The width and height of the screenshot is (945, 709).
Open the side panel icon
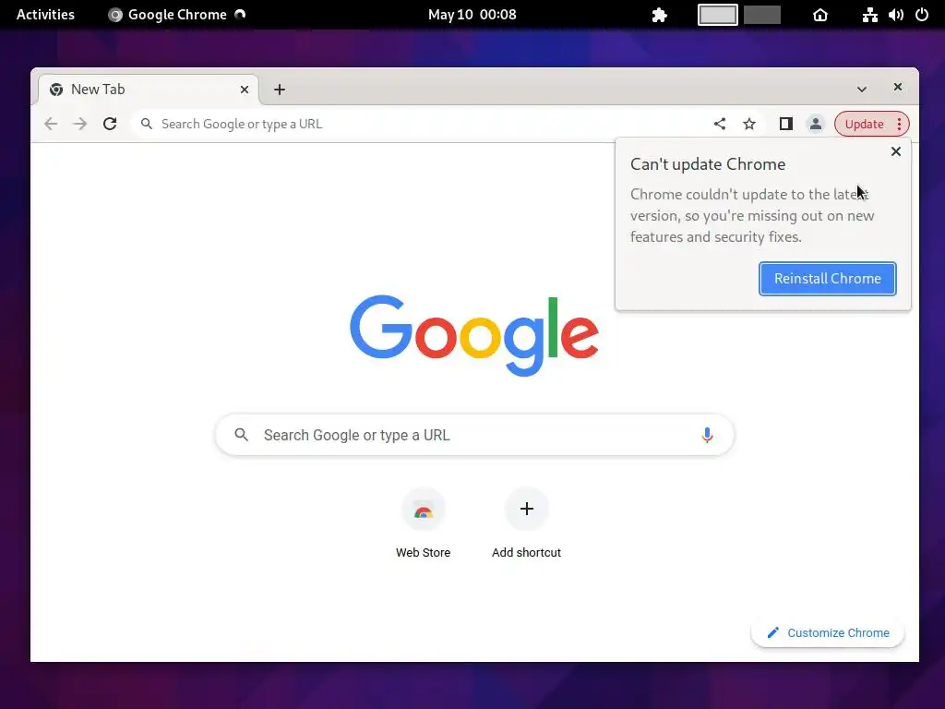[786, 125]
